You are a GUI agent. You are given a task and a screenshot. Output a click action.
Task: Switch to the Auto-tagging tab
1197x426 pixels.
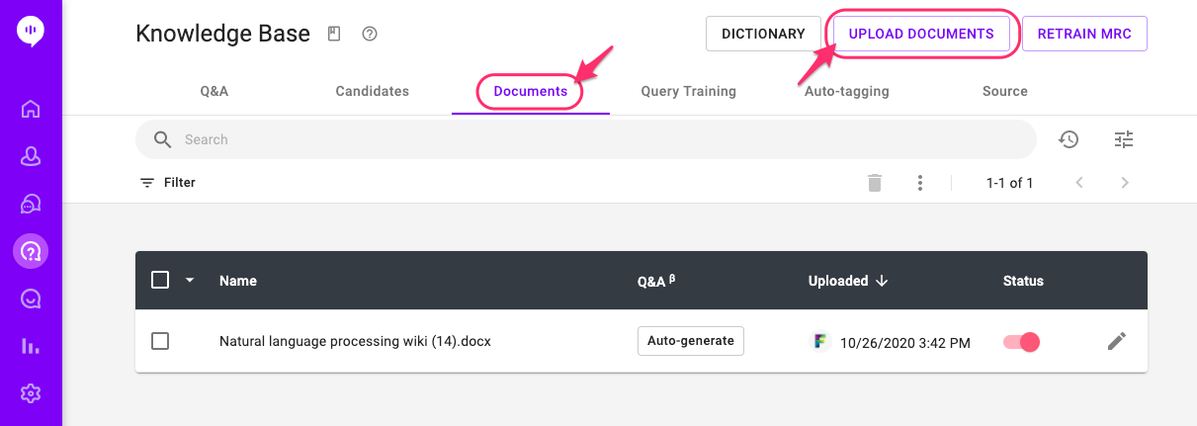847,91
